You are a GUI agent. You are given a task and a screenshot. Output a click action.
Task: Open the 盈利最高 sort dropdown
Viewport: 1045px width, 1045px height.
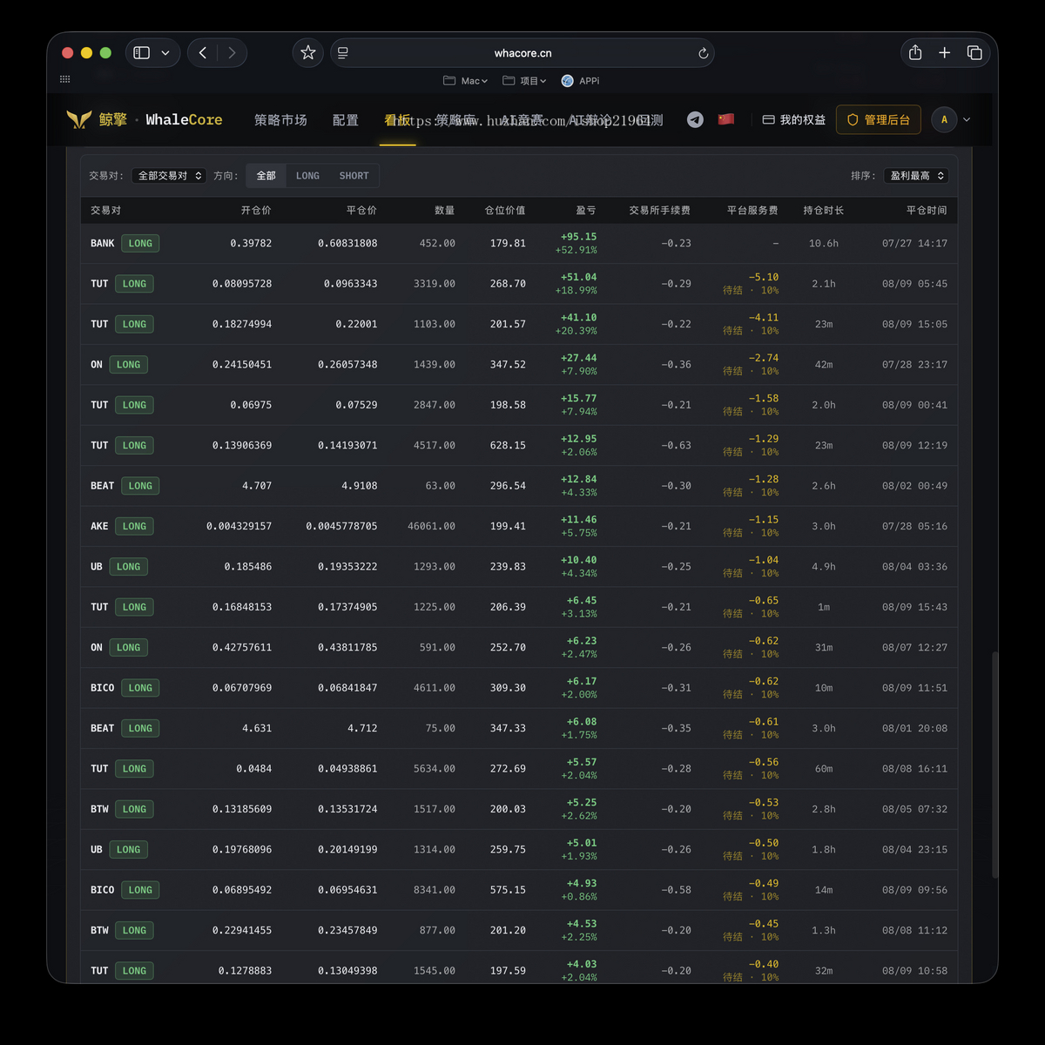[916, 176]
